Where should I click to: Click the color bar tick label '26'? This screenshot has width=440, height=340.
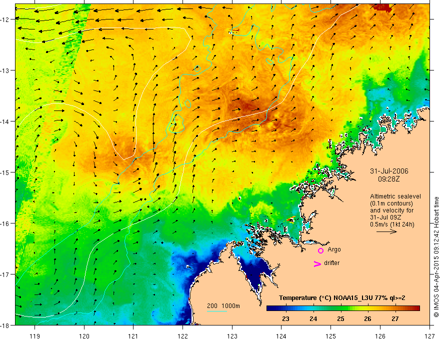point(367,318)
